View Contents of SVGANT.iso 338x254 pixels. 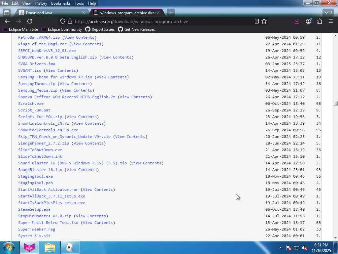coord(61,70)
